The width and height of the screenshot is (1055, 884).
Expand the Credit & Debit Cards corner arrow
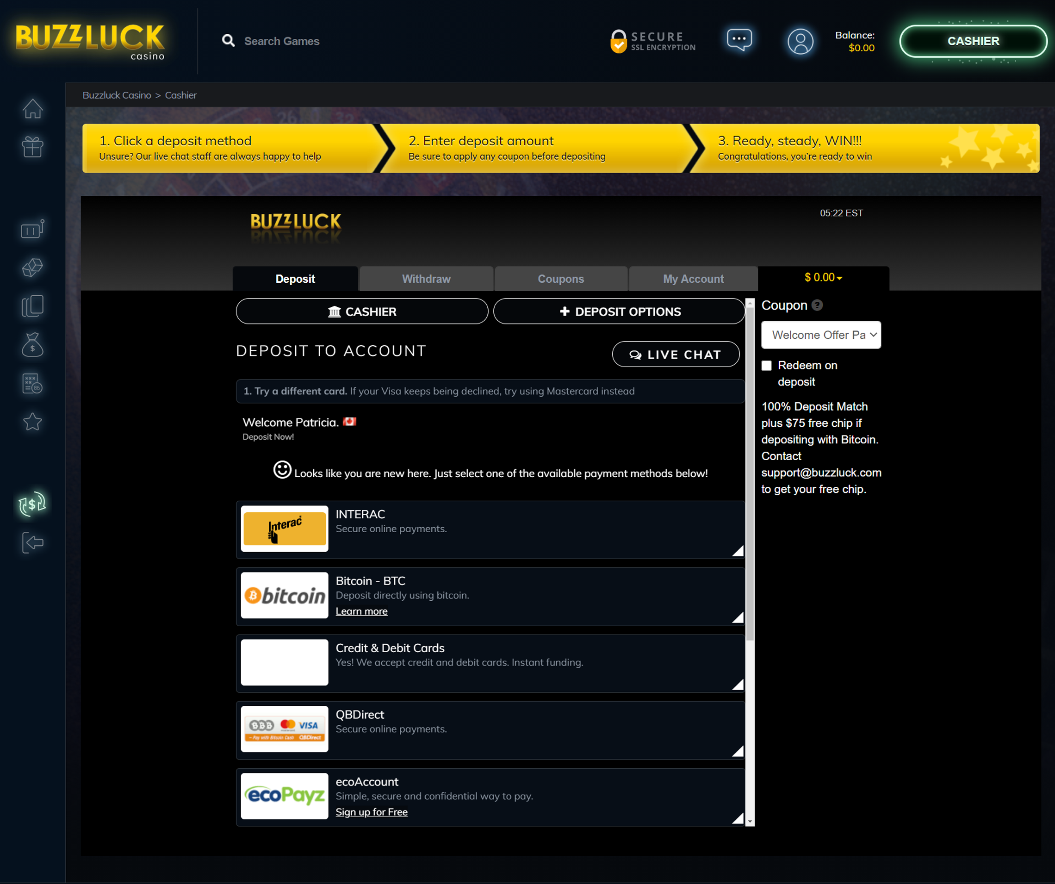[738, 685]
